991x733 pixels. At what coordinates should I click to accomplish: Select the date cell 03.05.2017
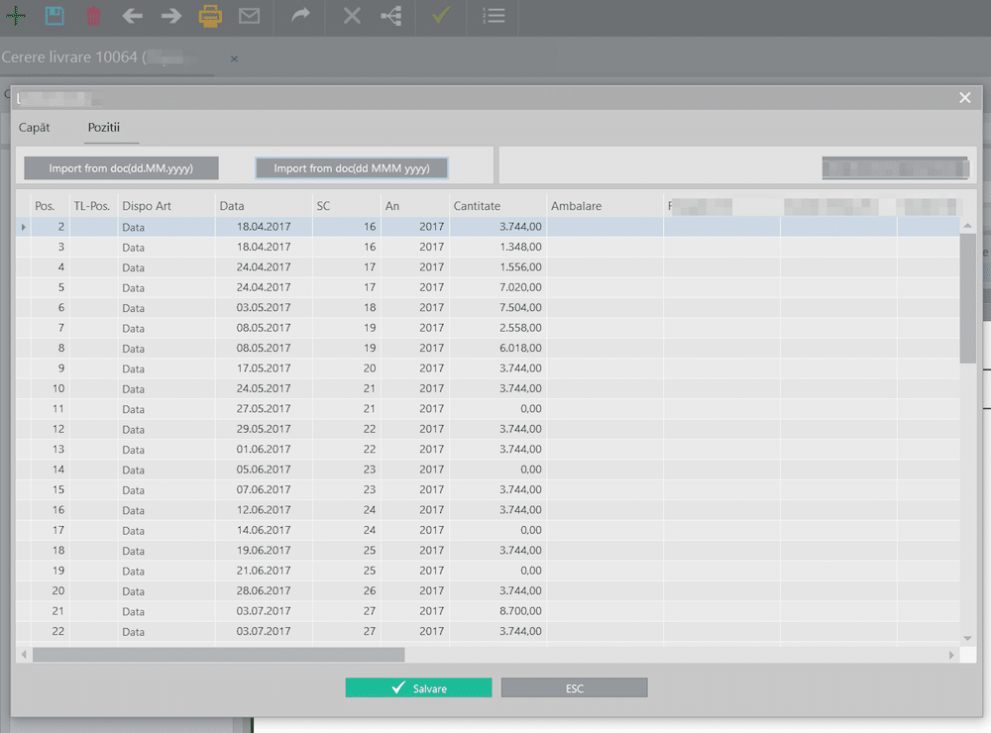click(265, 308)
